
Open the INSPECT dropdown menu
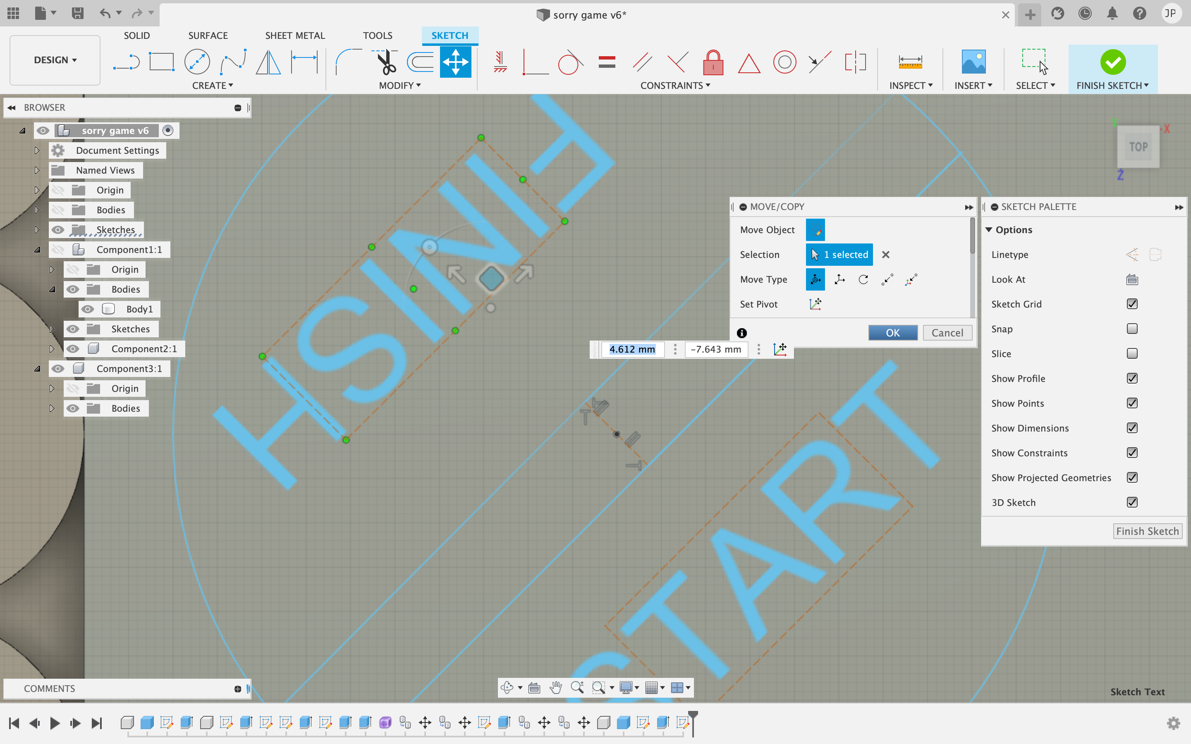911,86
